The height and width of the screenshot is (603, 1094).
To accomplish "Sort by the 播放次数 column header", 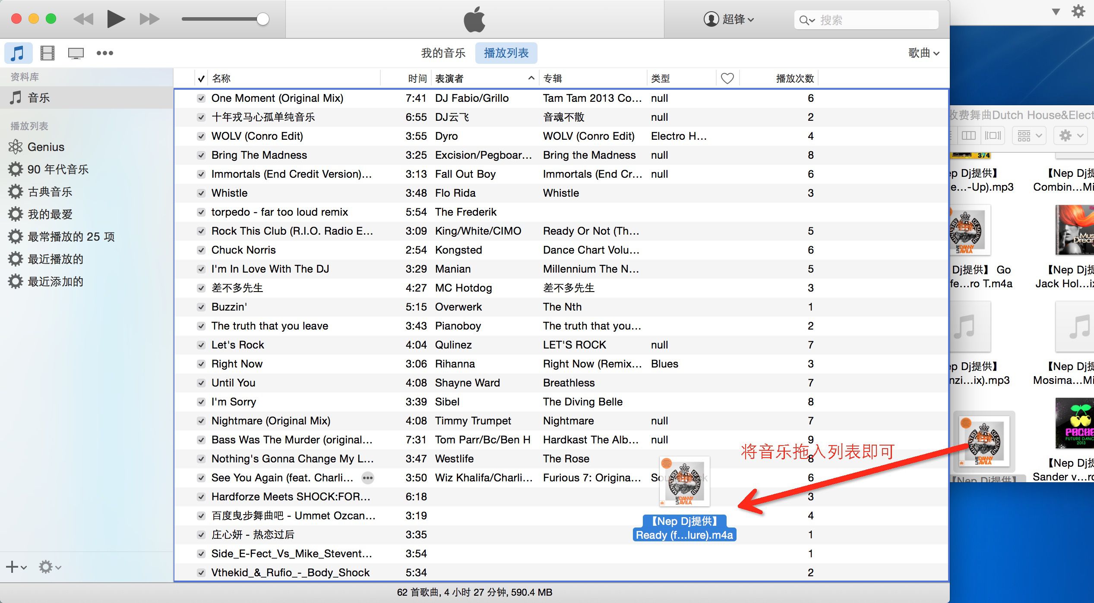I will [779, 79].
